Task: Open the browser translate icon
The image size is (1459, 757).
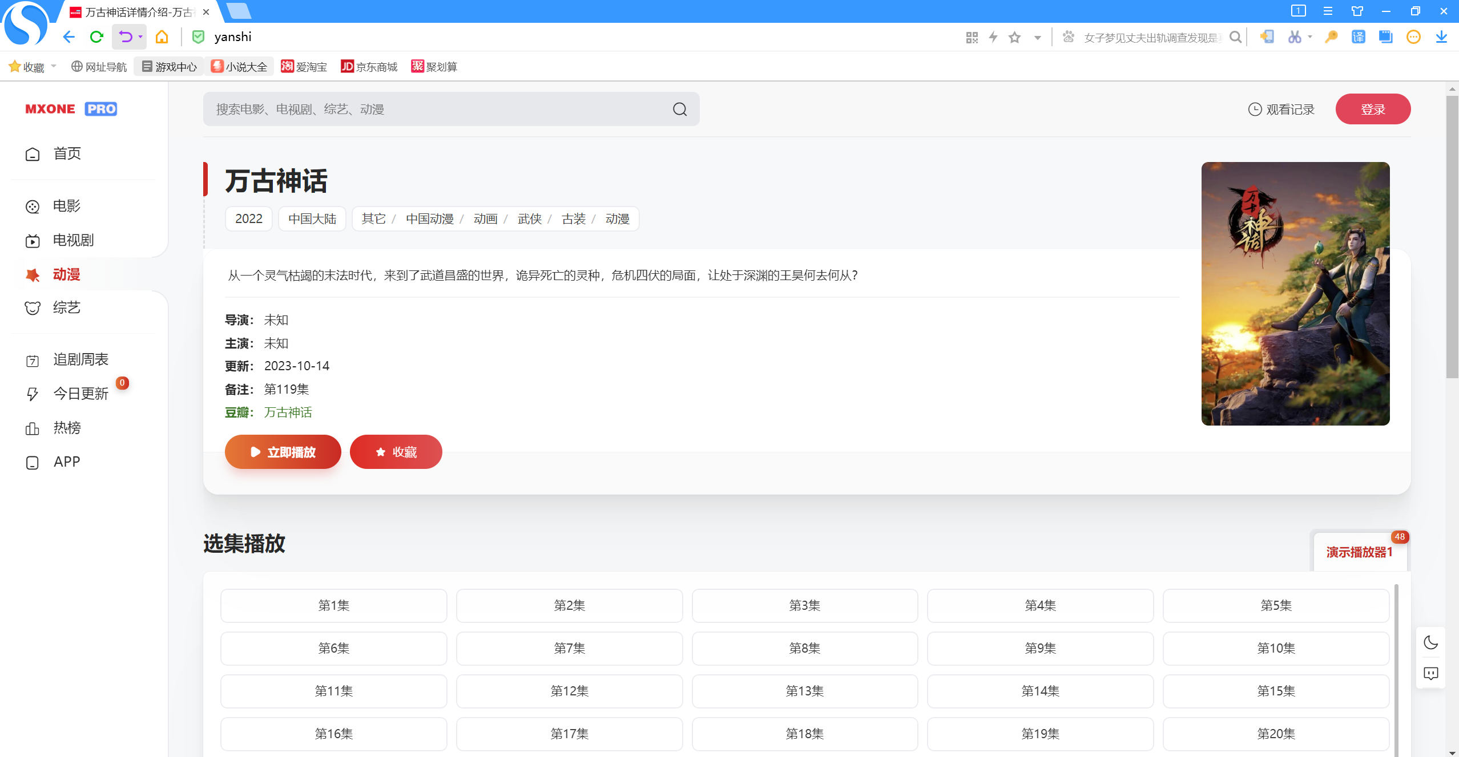Action: point(1358,37)
